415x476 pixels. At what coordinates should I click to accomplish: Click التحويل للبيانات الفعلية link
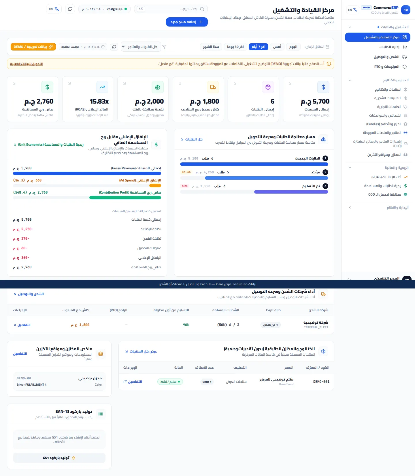(26, 64)
